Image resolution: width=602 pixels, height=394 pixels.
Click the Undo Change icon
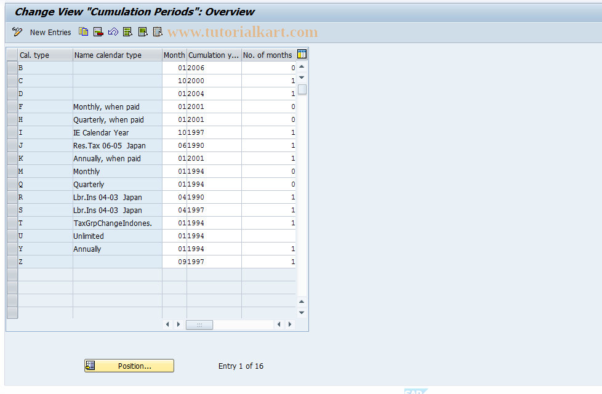coord(113,32)
